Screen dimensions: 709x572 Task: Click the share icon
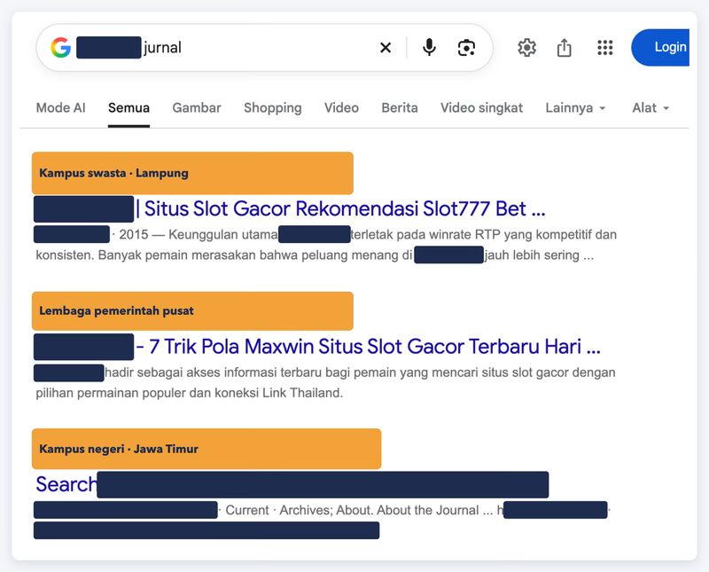(565, 48)
